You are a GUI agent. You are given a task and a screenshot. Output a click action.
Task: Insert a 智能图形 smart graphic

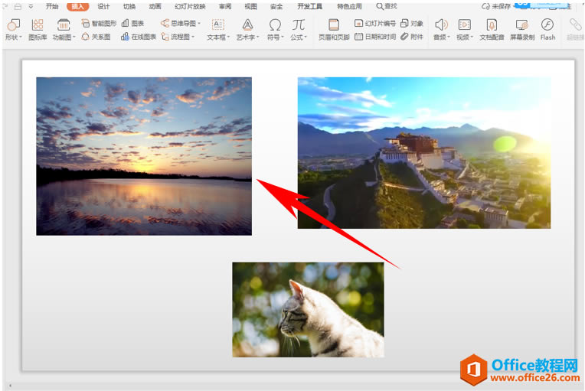point(99,24)
